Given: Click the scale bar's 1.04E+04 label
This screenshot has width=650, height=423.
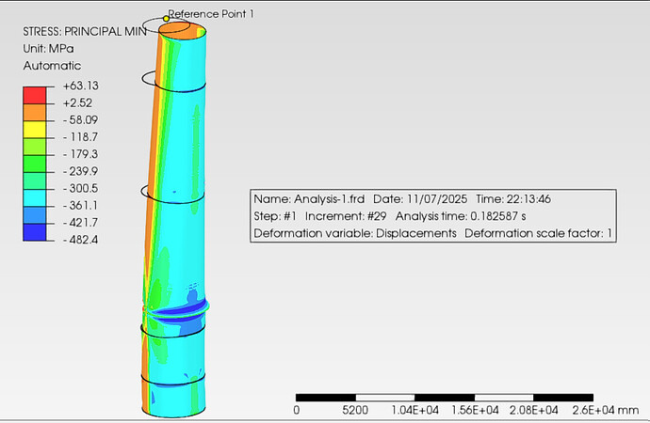Looking at the screenshot, I should [414, 410].
